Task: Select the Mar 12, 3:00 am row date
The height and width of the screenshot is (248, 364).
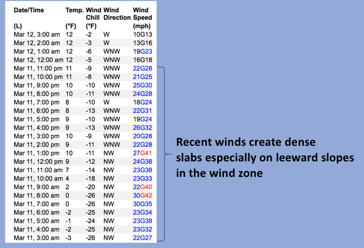Action: (37, 34)
